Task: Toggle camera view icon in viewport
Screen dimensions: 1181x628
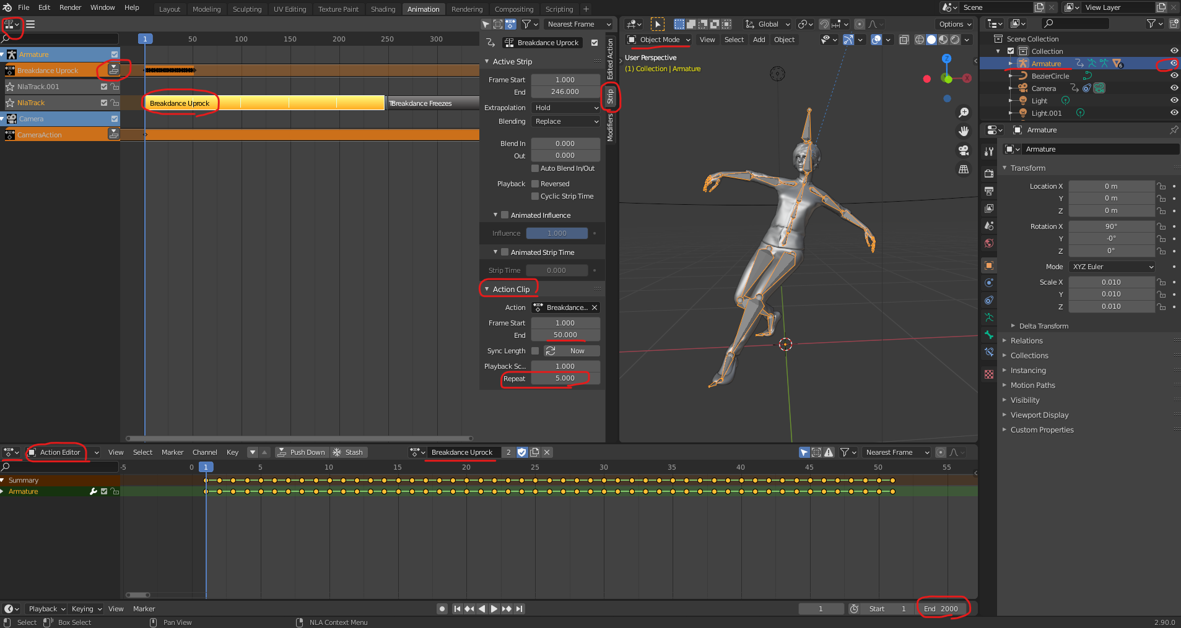Action: pos(964,150)
